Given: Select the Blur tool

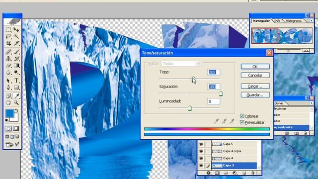Looking at the screenshot, I should [x=8, y=72].
